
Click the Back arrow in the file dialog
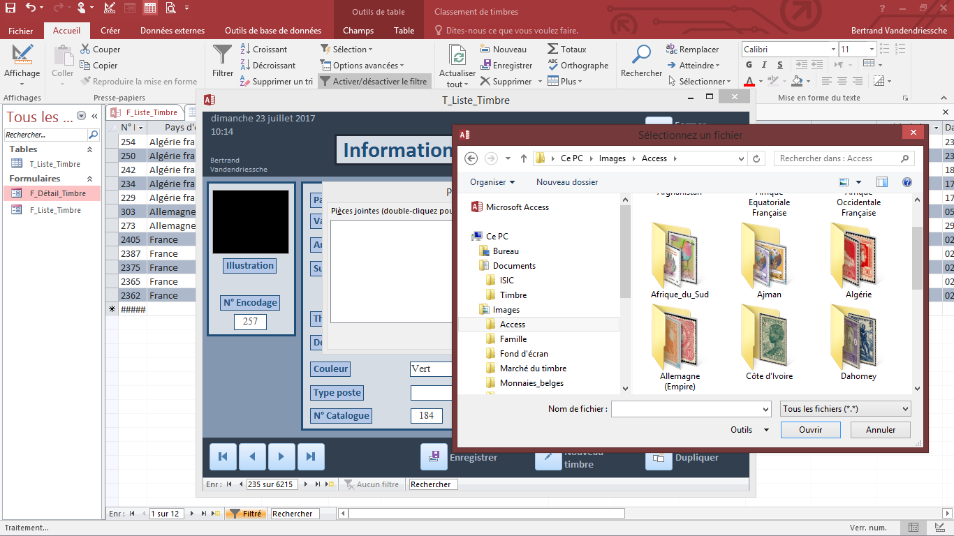click(471, 158)
